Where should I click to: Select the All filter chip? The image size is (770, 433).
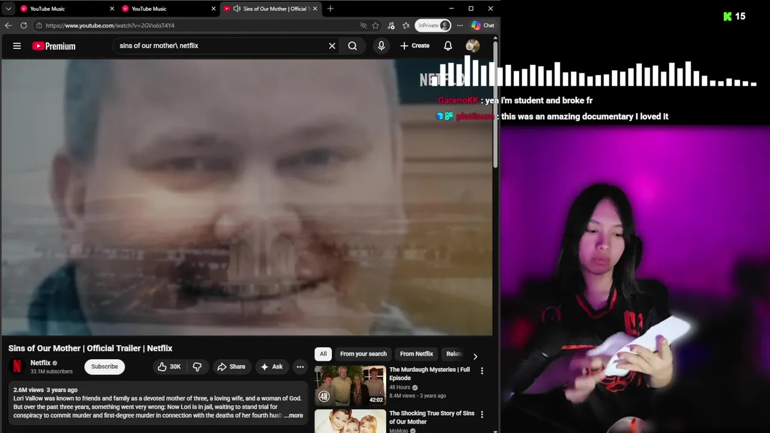coord(323,354)
